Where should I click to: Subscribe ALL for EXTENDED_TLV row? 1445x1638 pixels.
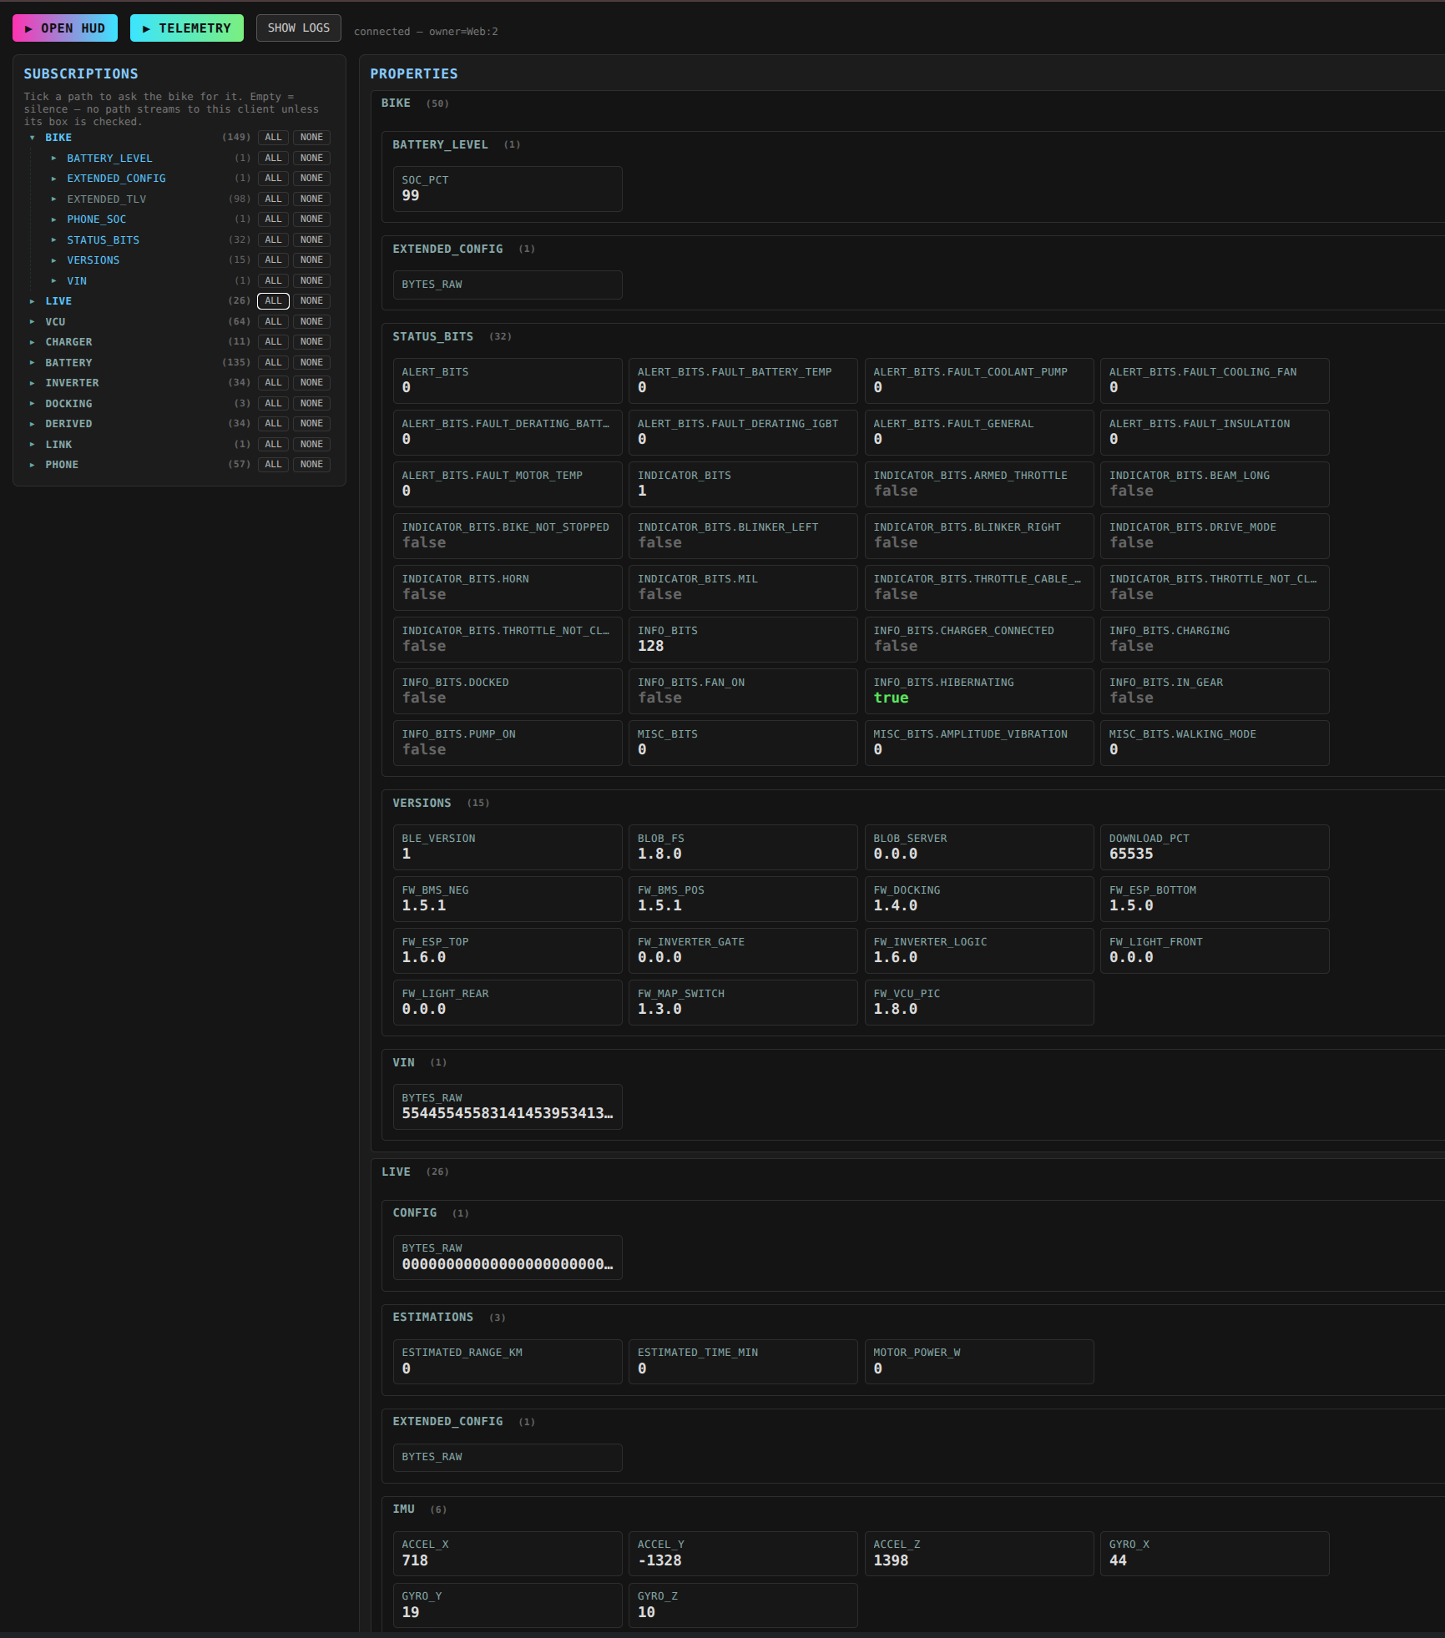click(x=273, y=199)
